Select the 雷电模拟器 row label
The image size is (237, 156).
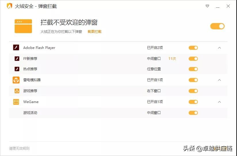pos(32,80)
